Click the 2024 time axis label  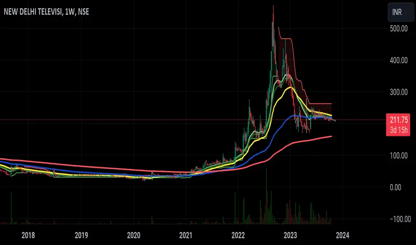click(342, 235)
